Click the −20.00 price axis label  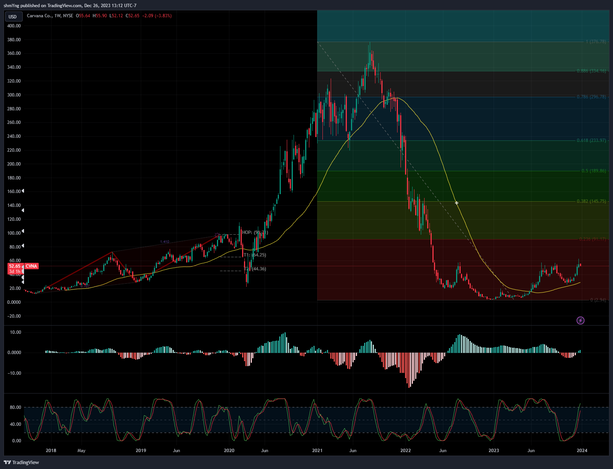pyautogui.click(x=14, y=316)
